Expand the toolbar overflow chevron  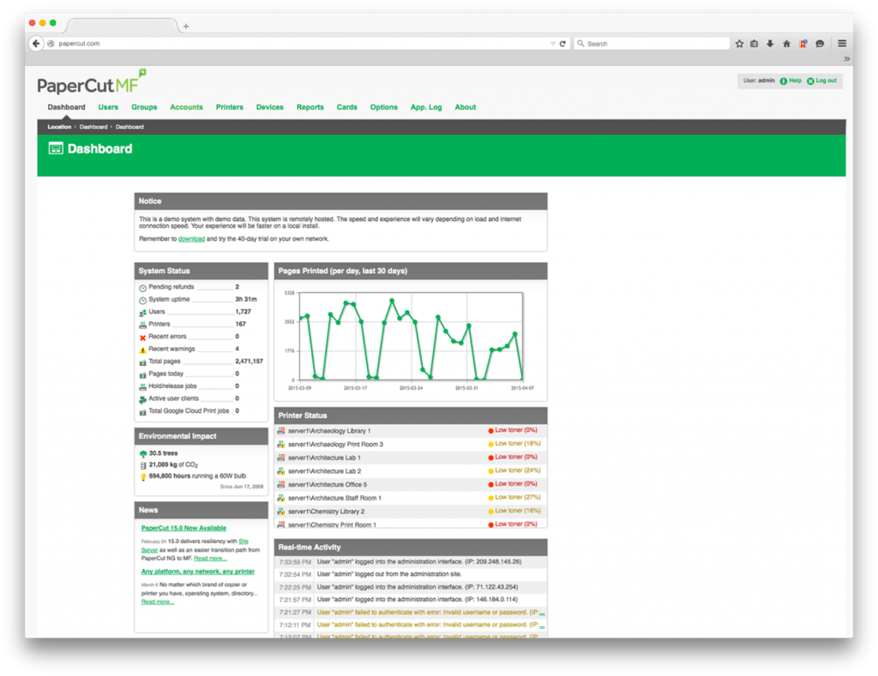coord(846,59)
